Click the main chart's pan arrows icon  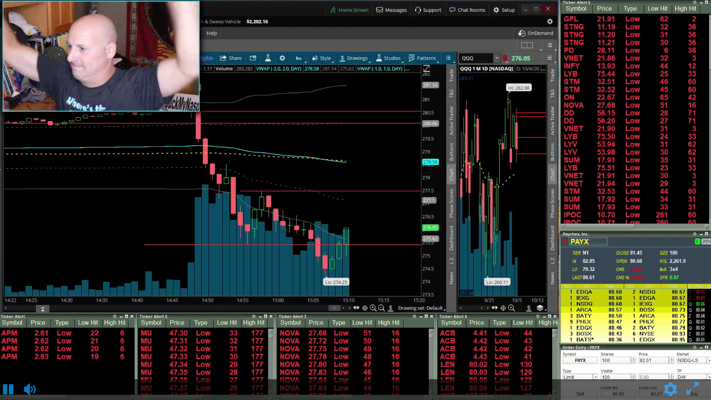[356, 308]
